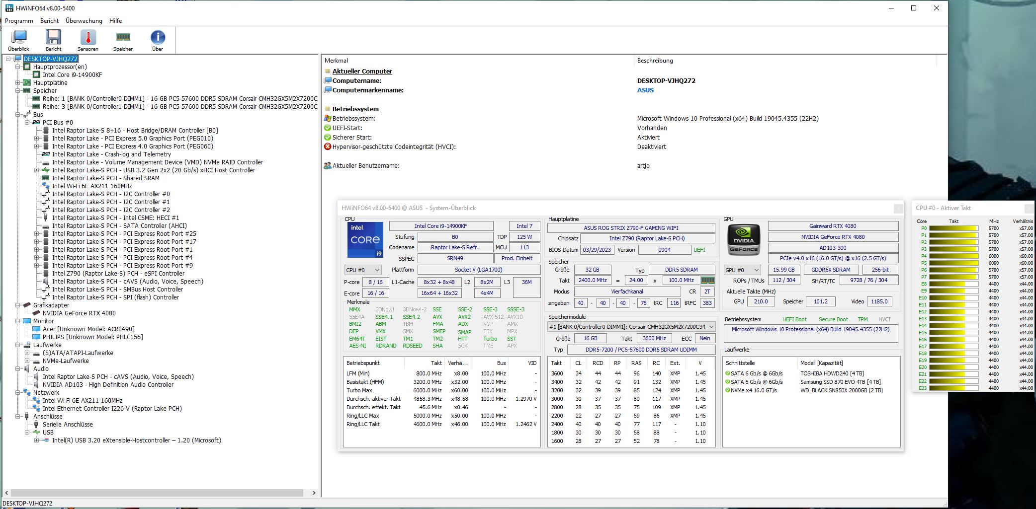Open the Programm menu
The image size is (1036, 509).
pyautogui.click(x=19, y=21)
